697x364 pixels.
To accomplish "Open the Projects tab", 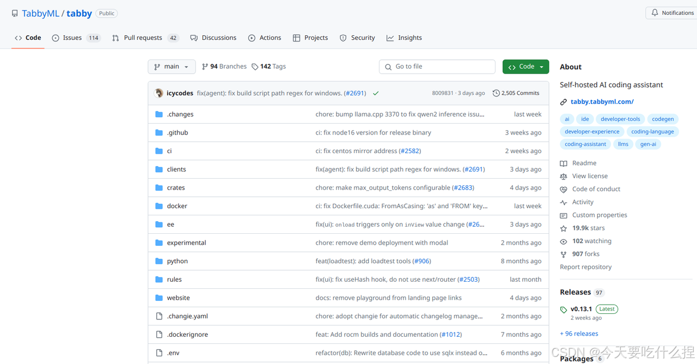I will (310, 38).
